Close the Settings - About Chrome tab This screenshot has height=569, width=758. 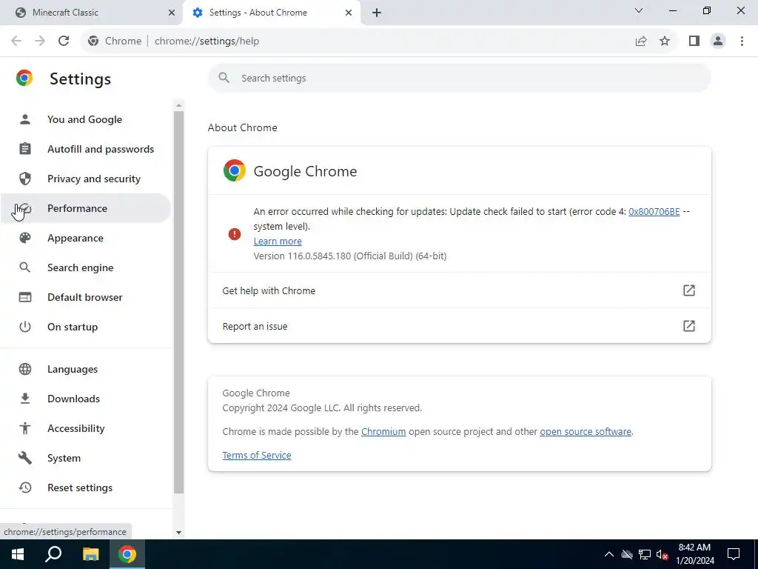point(349,13)
